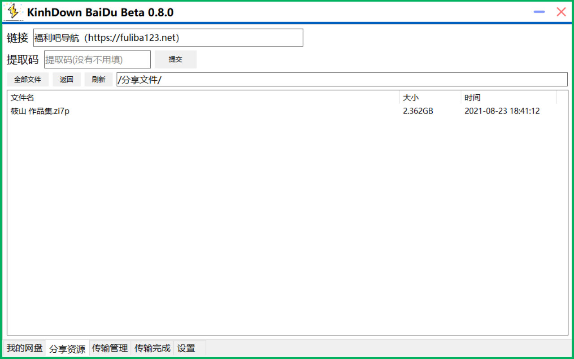The height and width of the screenshot is (359, 574).
Task: Open the 传输完成 tab
Action: pos(152,348)
